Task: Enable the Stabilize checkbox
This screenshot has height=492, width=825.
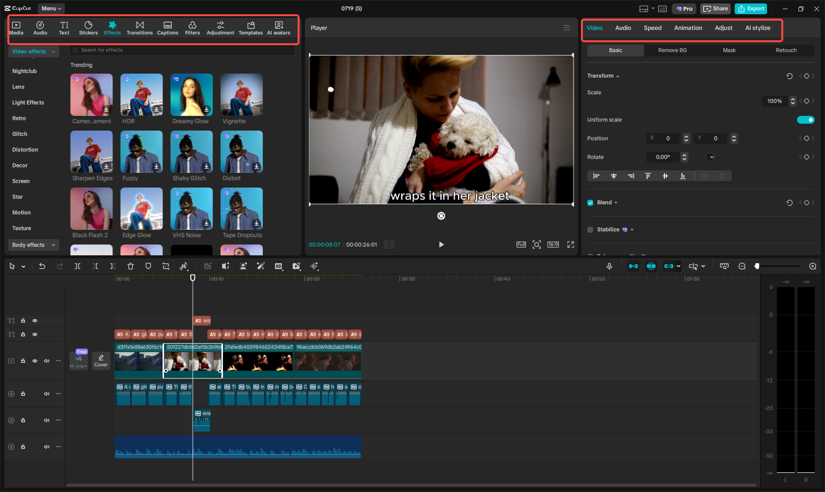Action: point(590,229)
